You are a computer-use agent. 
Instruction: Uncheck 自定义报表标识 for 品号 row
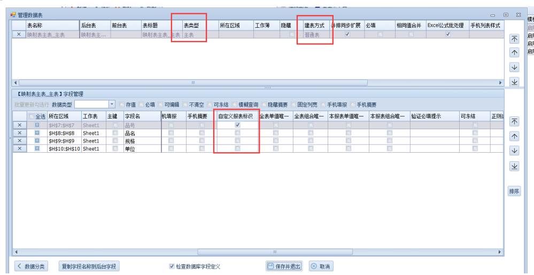pos(237,125)
